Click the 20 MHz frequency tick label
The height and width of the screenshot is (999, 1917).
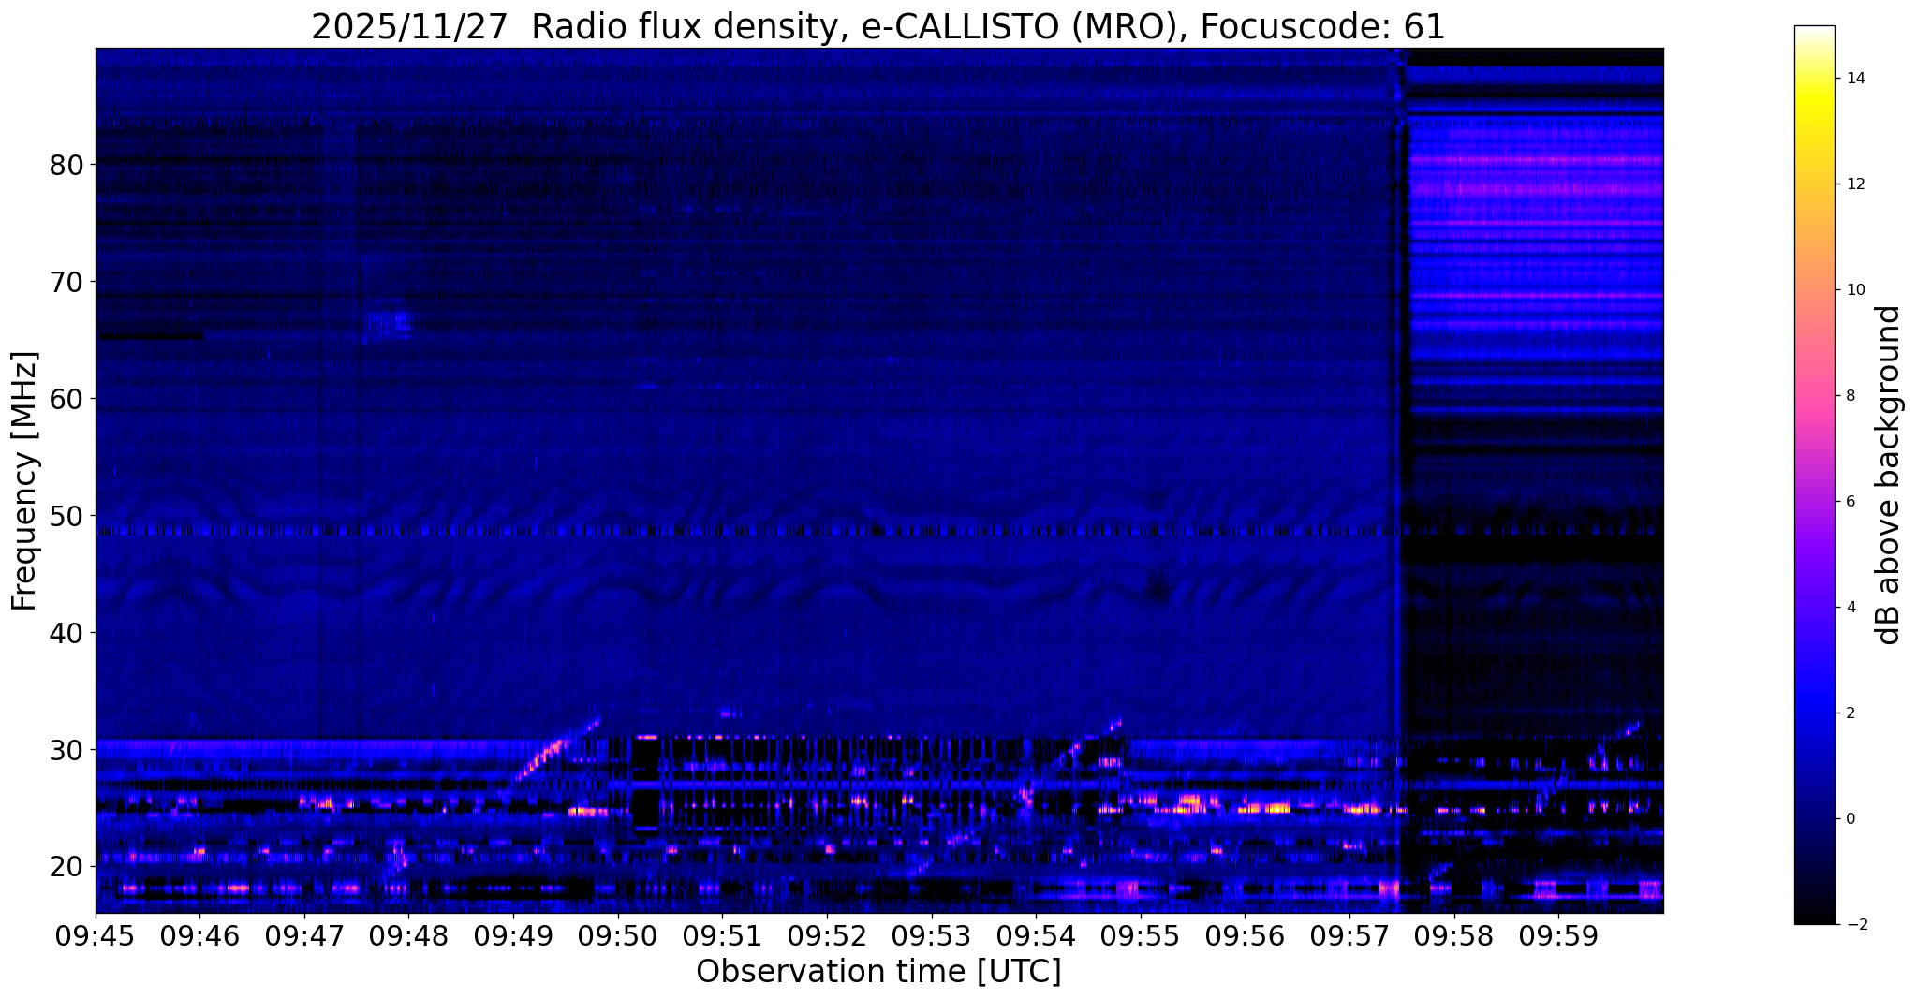66,867
